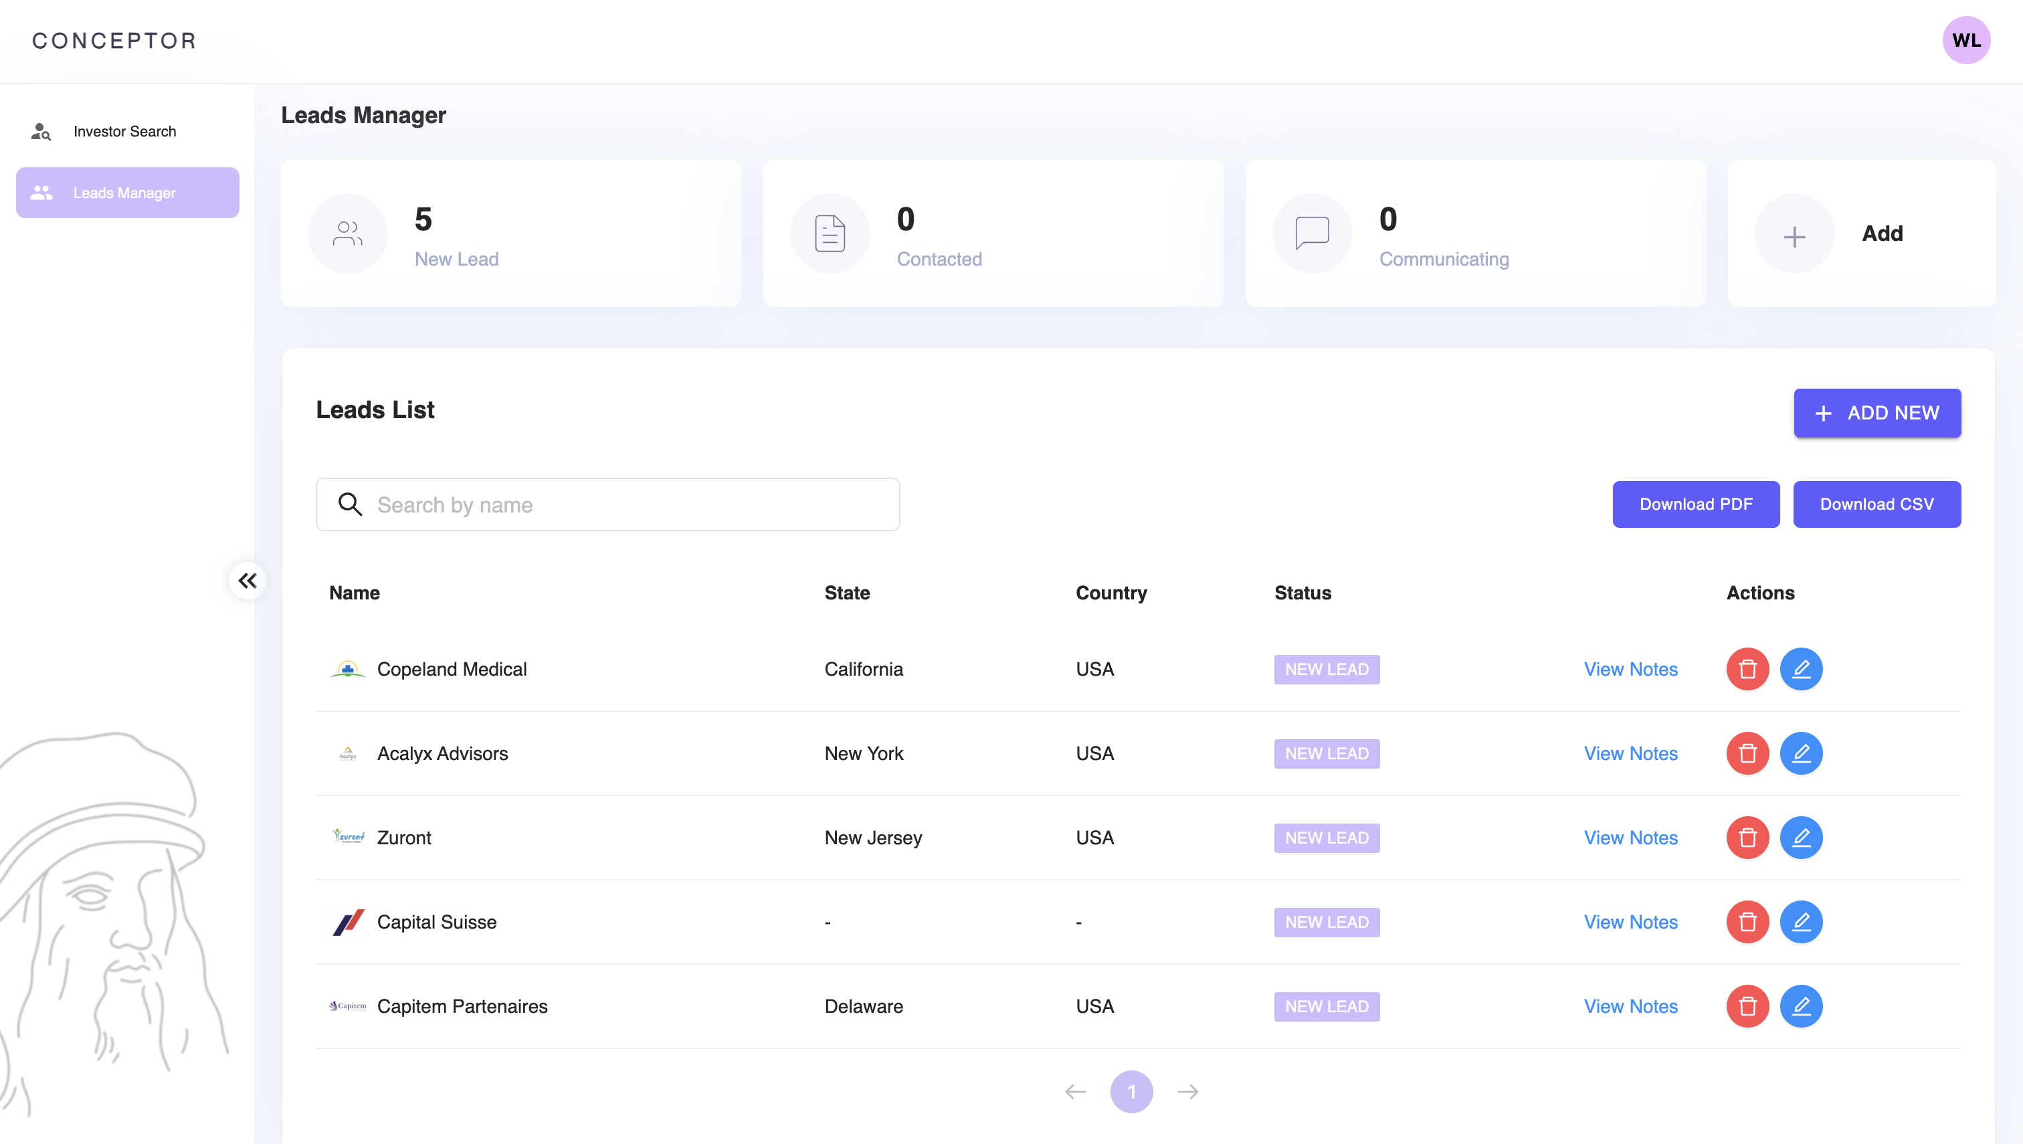Screen dimensions: 2023x1144
Task: Edit the Acalyx Advisors lead
Action: point(1800,753)
